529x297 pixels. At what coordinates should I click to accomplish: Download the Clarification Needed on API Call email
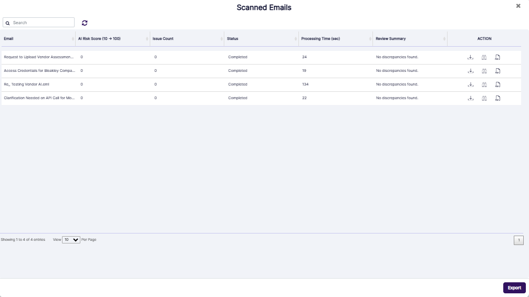click(470, 98)
